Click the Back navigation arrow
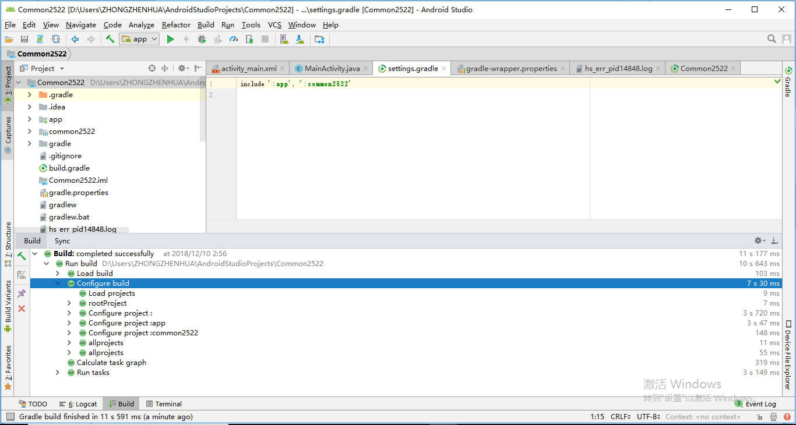Screen dimensions: 796x425 point(75,39)
